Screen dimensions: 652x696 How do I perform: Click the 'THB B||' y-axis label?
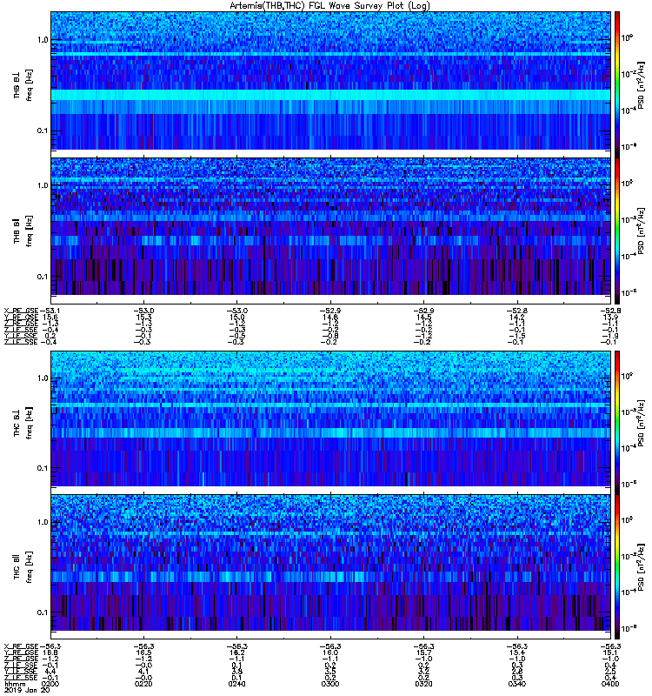(17, 231)
